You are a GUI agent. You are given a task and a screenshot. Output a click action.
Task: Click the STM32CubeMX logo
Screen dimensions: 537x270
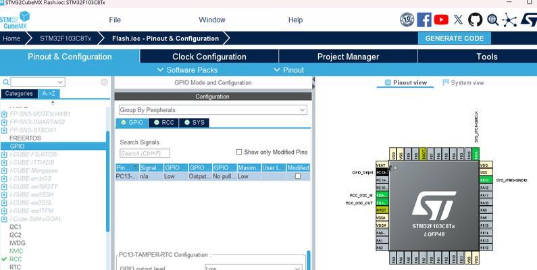tap(15, 20)
